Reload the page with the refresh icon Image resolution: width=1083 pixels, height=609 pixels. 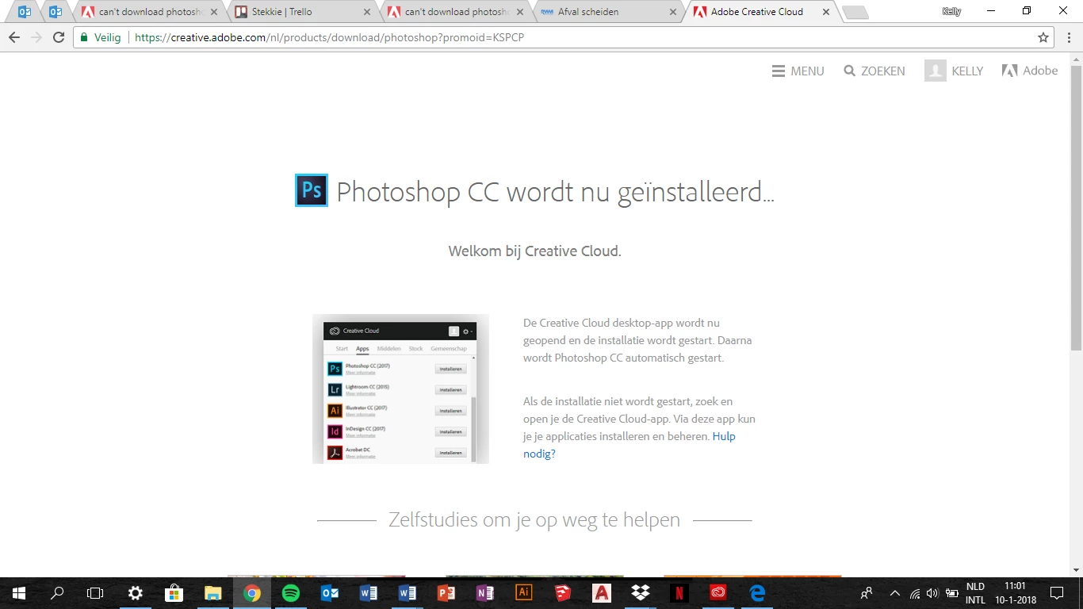tap(59, 37)
